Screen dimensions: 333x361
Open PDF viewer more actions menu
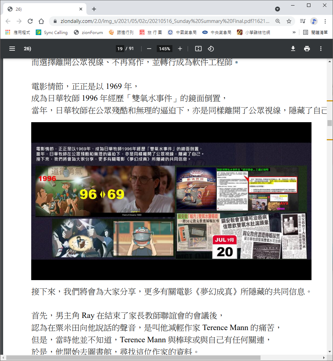tap(321, 49)
